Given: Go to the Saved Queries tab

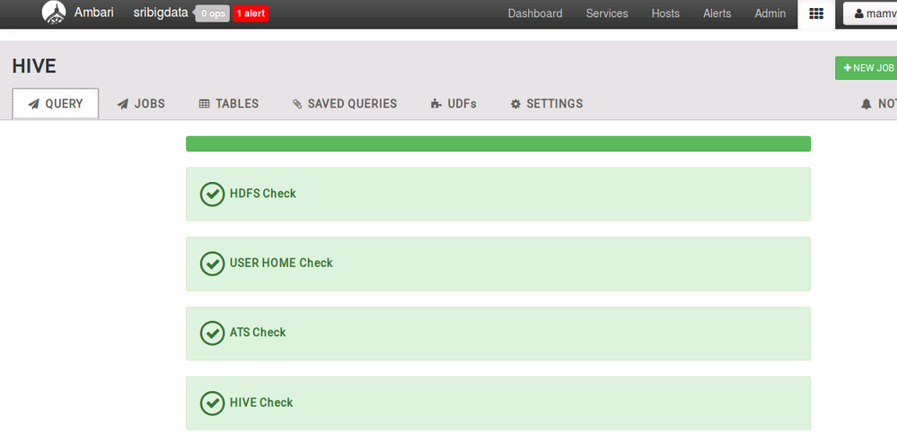Looking at the screenshot, I should pyautogui.click(x=345, y=104).
